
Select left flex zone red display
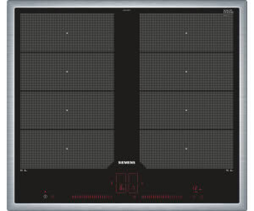click(121, 184)
